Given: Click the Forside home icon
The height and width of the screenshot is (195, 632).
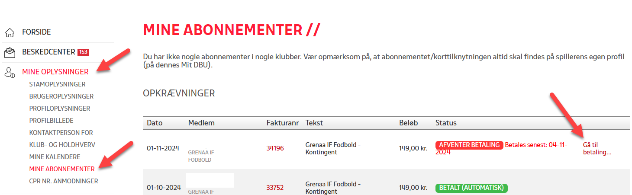Looking at the screenshot, I should (10, 32).
